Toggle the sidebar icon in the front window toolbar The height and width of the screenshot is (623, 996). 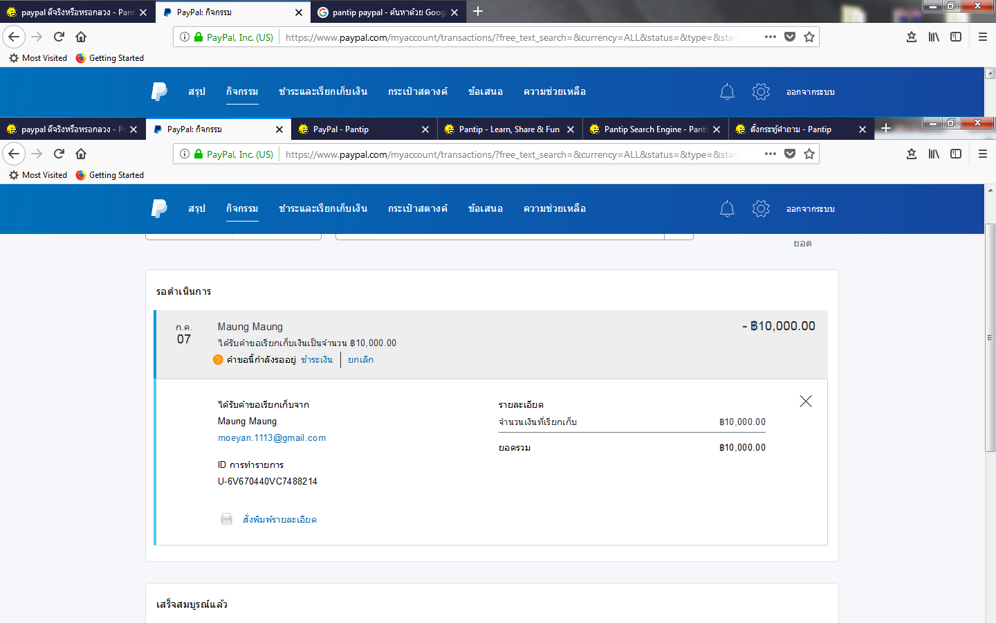pyautogui.click(x=956, y=154)
